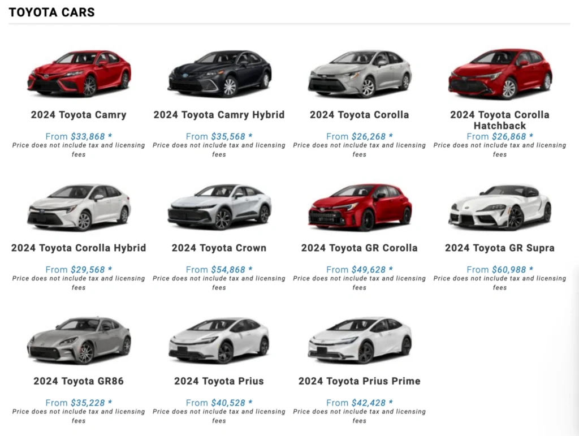The image size is (579, 436).
Task: Open the black Camry Hybrid car photo
Action: point(219,74)
